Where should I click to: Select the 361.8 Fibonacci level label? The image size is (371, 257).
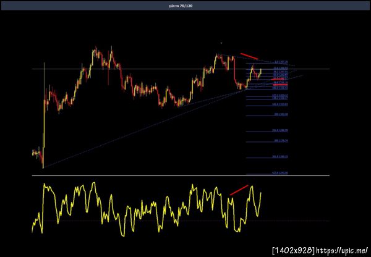pyautogui.click(x=281, y=157)
